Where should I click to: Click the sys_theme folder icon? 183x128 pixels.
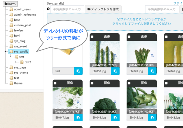(11, 73)
